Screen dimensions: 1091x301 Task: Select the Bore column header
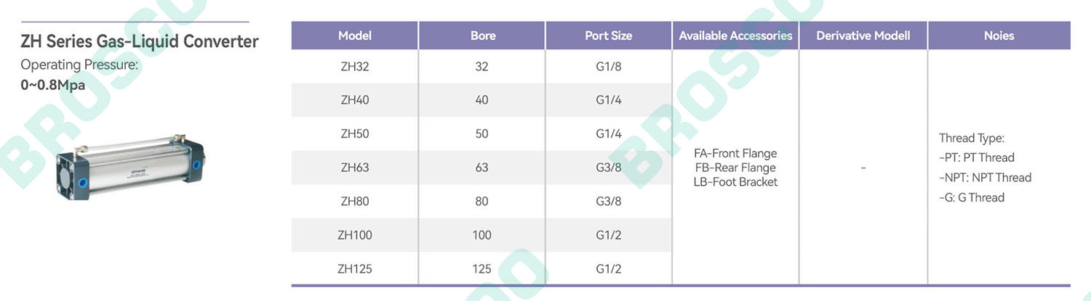click(482, 36)
